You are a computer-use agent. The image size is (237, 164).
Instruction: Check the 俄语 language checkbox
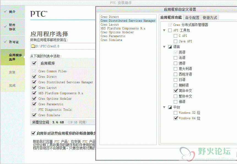[176, 102]
